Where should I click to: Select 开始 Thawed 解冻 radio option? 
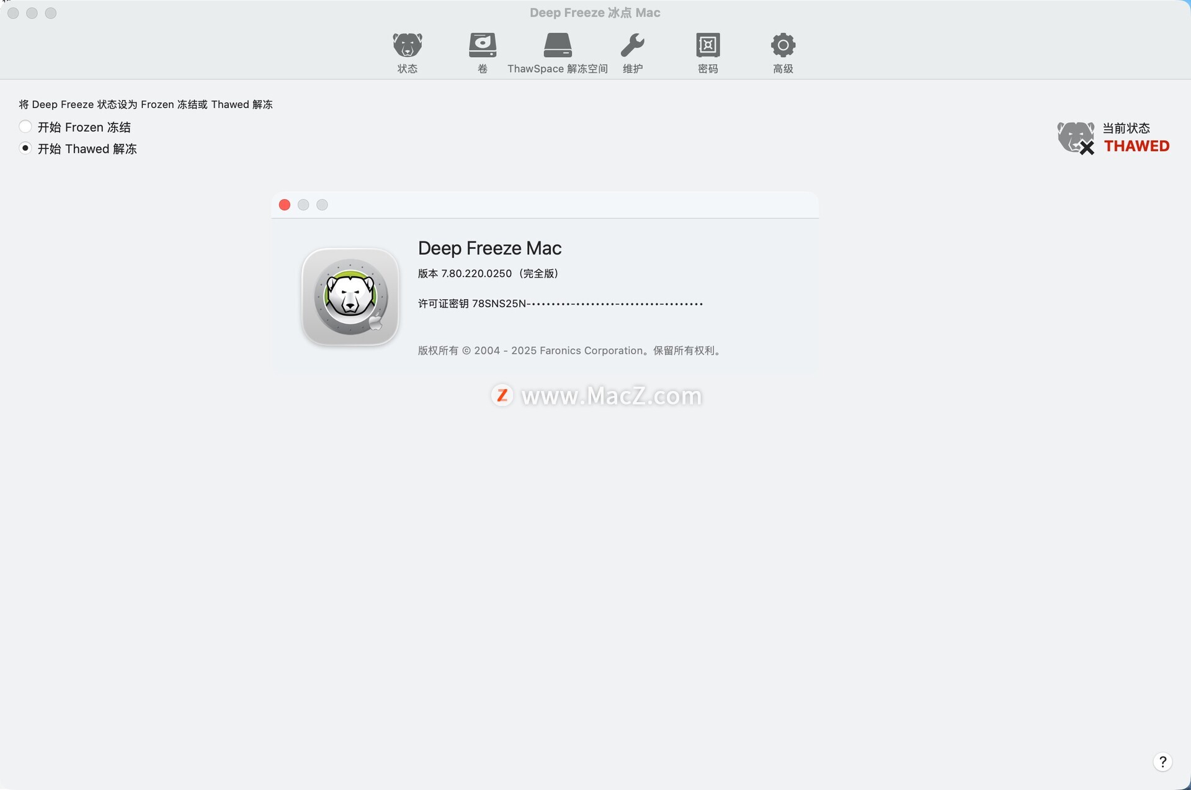click(25, 148)
